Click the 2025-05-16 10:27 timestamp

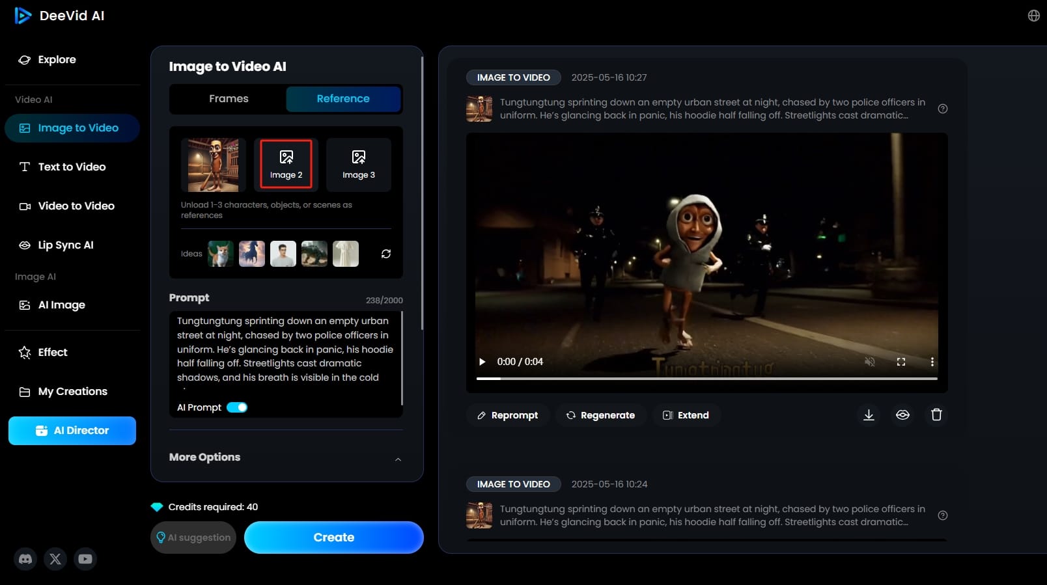click(x=609, y=77)
